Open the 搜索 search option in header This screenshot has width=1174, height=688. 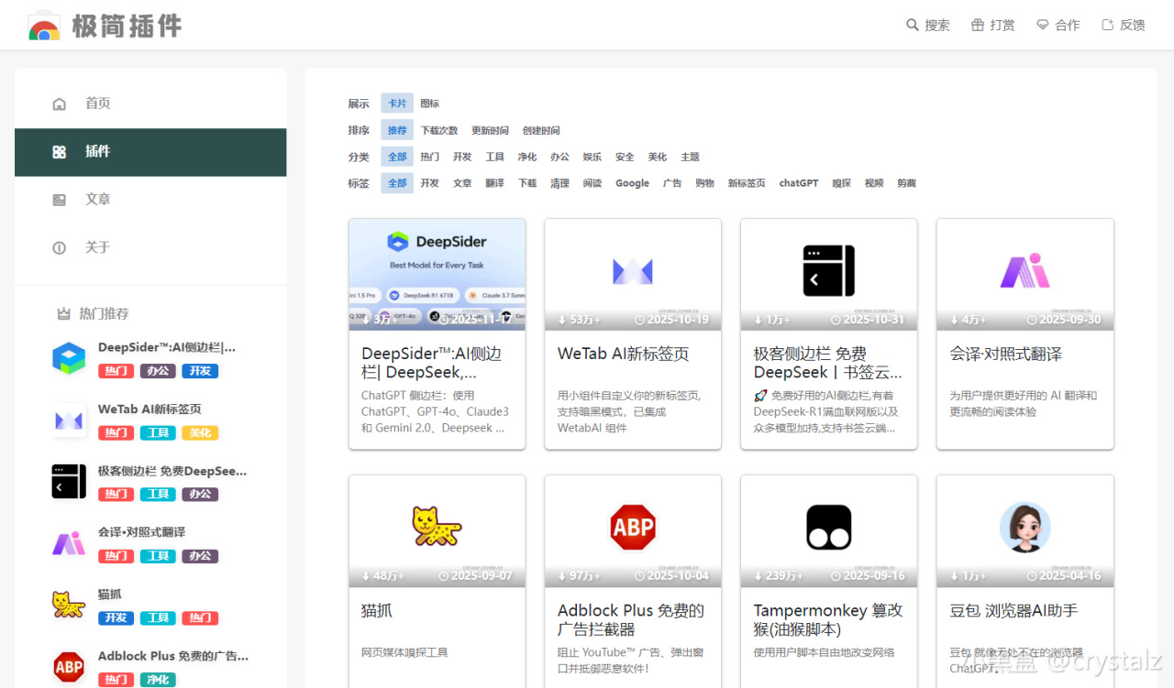coord(928,26)
